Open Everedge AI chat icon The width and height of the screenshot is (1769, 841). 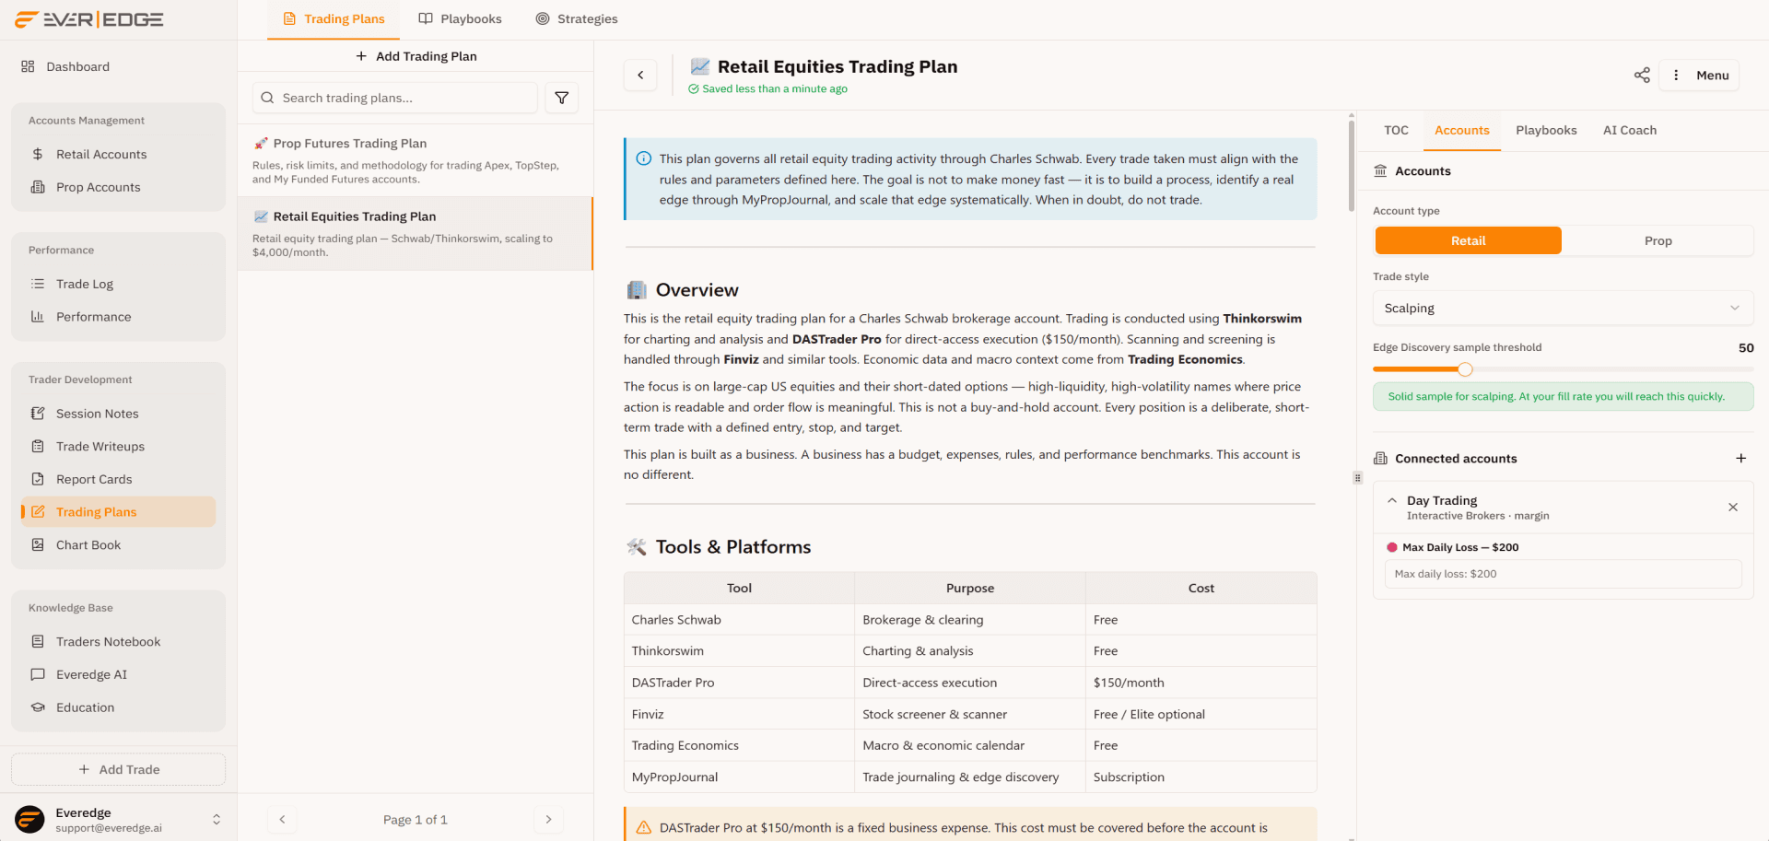pos(38,674)
